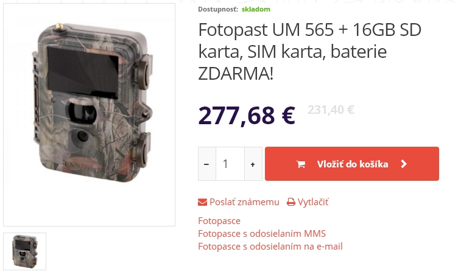Open Fotopasce s odosielaním na e-mail link
The width and height of the screenshot is (458, 277).
click(x=270, y=247)
